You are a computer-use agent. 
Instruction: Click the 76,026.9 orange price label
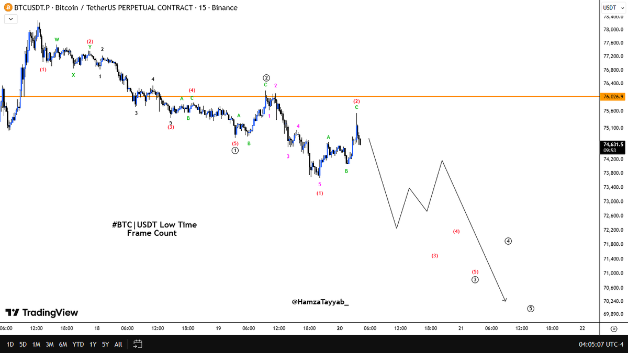point(612,97)
